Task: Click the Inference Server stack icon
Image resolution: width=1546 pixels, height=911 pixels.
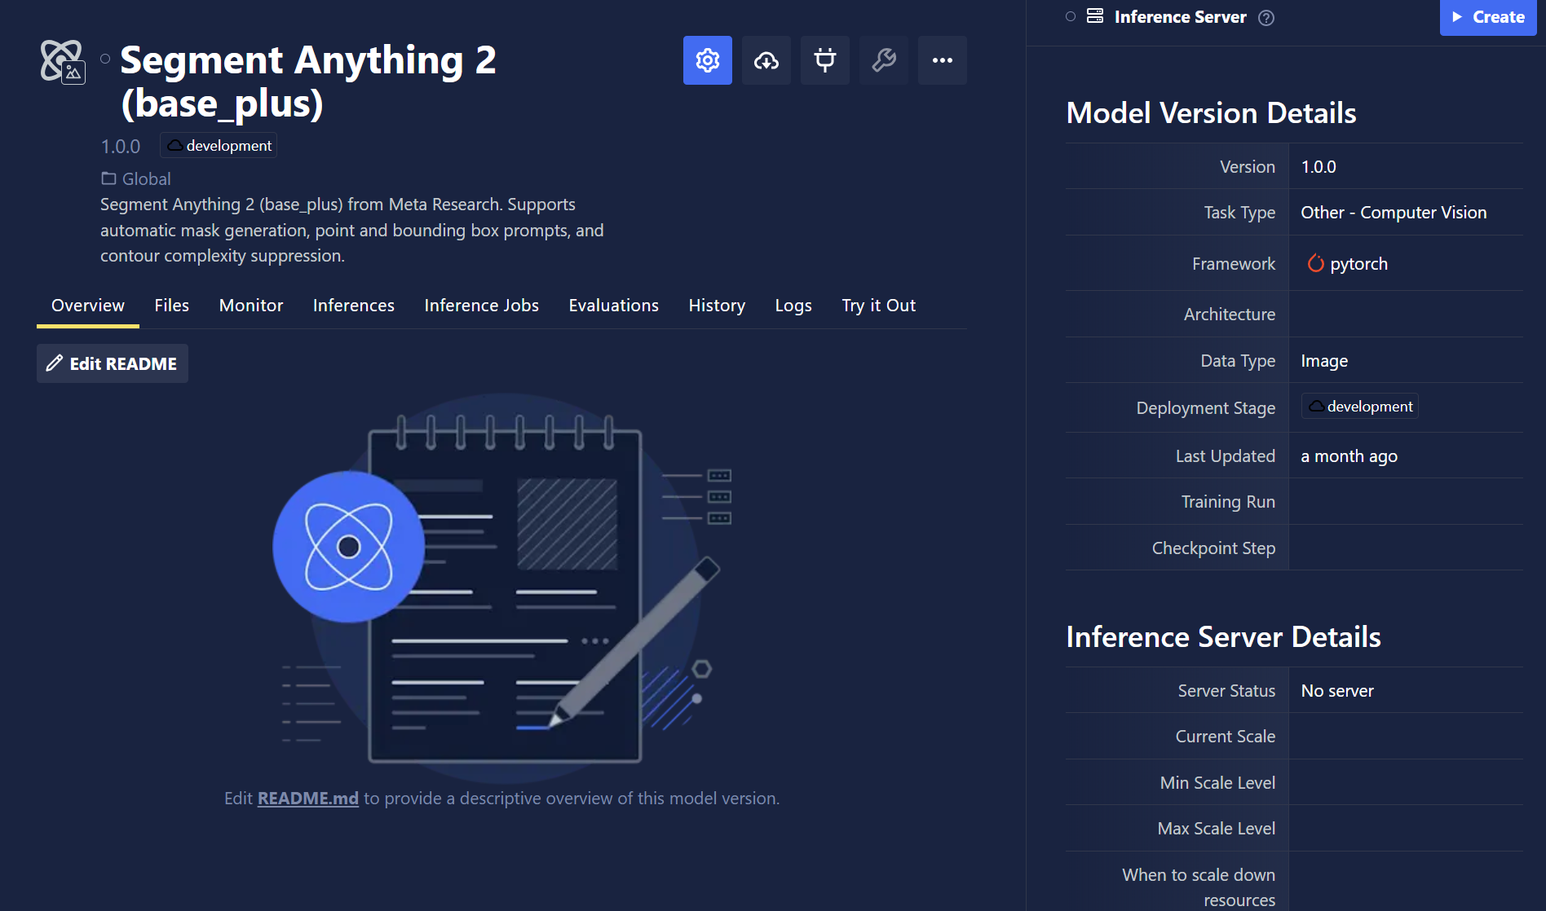Action: pos(1095,16)
